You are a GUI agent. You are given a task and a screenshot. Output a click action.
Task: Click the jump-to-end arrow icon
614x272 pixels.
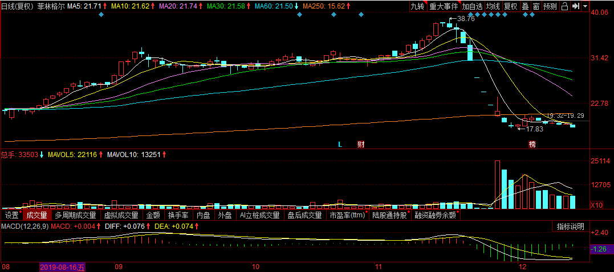coord(575,6)
